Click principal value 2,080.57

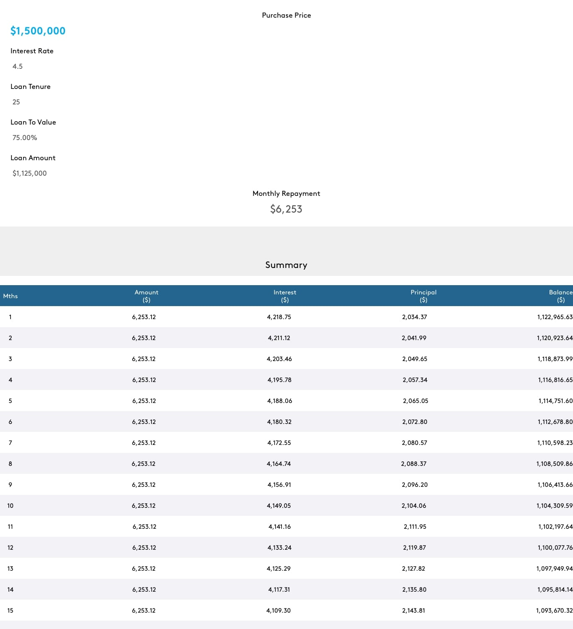click(414, 443)
